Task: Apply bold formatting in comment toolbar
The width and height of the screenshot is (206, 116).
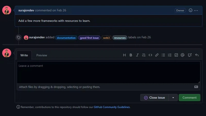Action: coord(131,55)
